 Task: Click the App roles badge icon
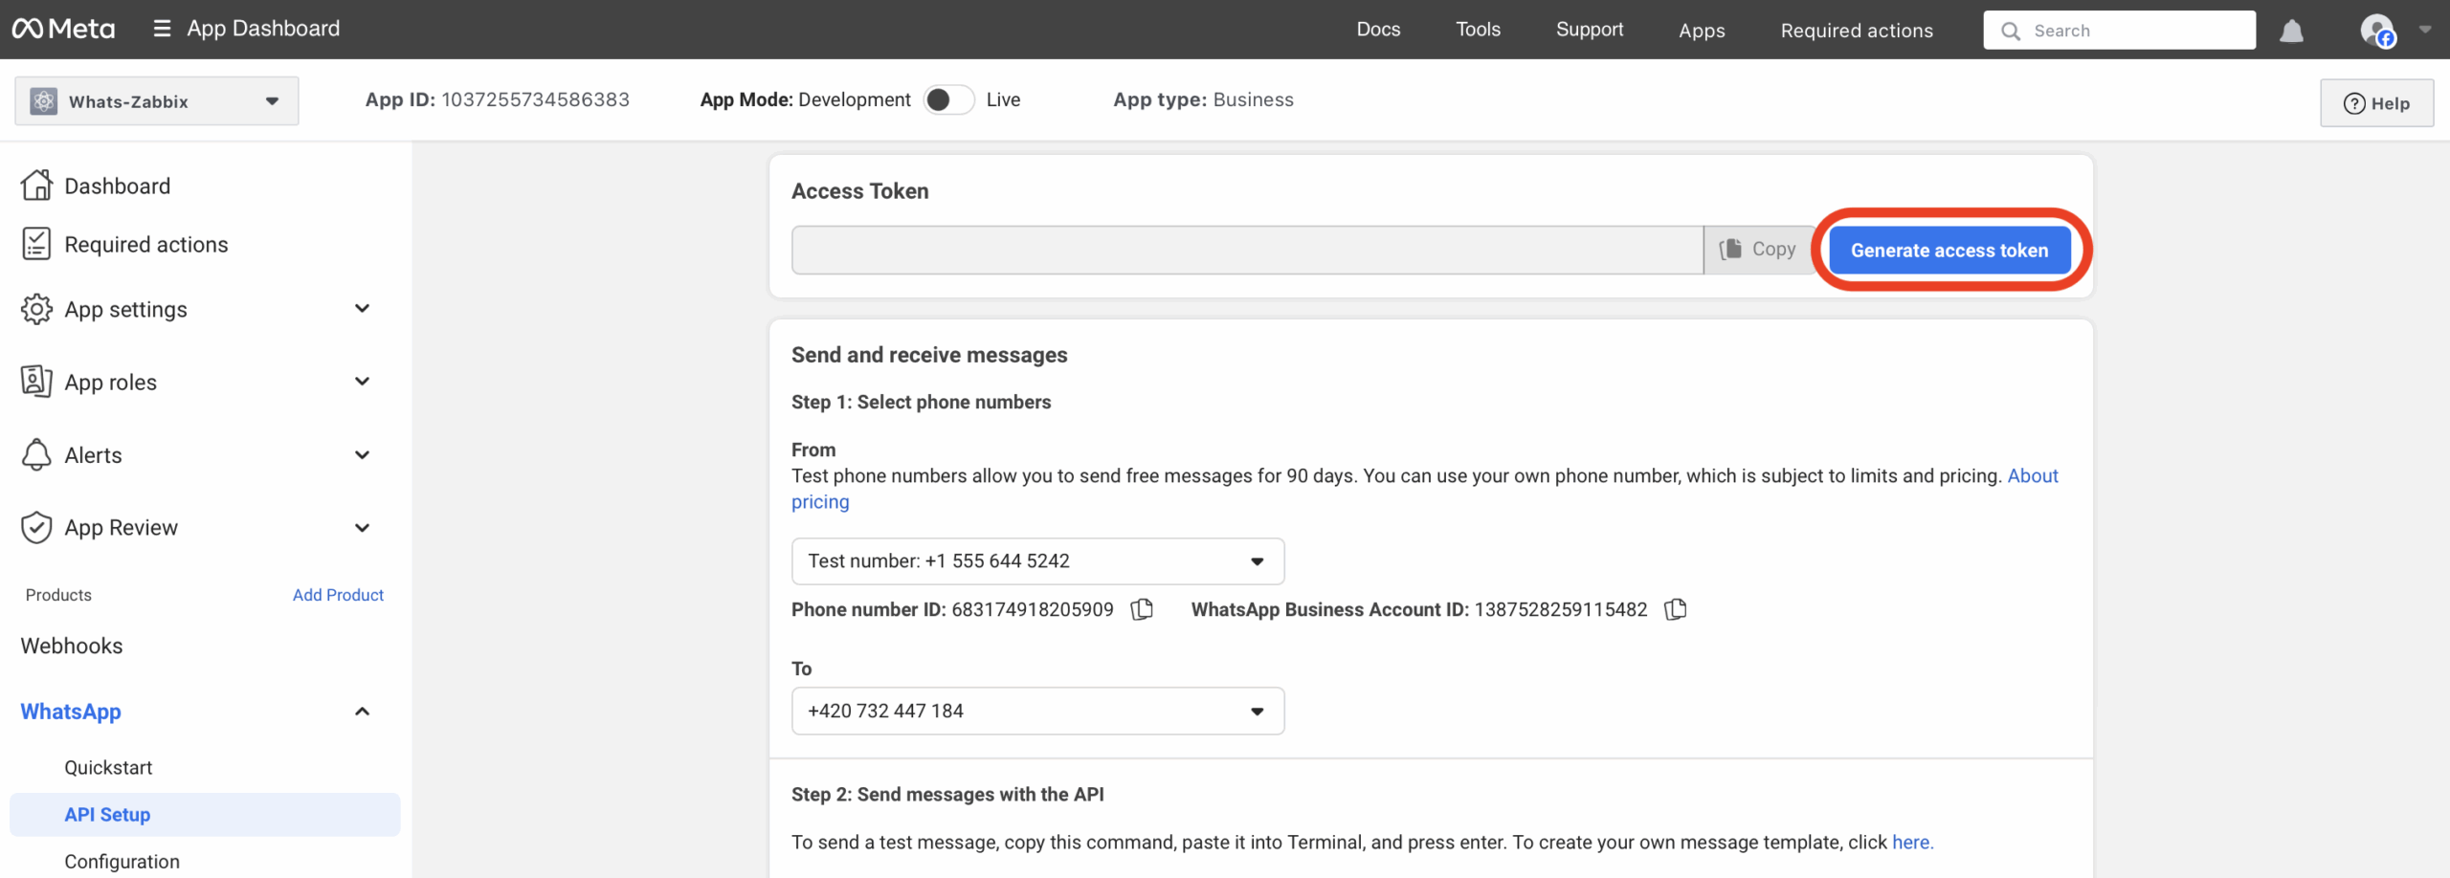36,382
